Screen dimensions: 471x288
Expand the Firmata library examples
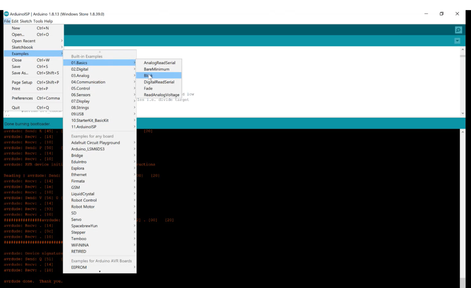click(x=100, y=181)
